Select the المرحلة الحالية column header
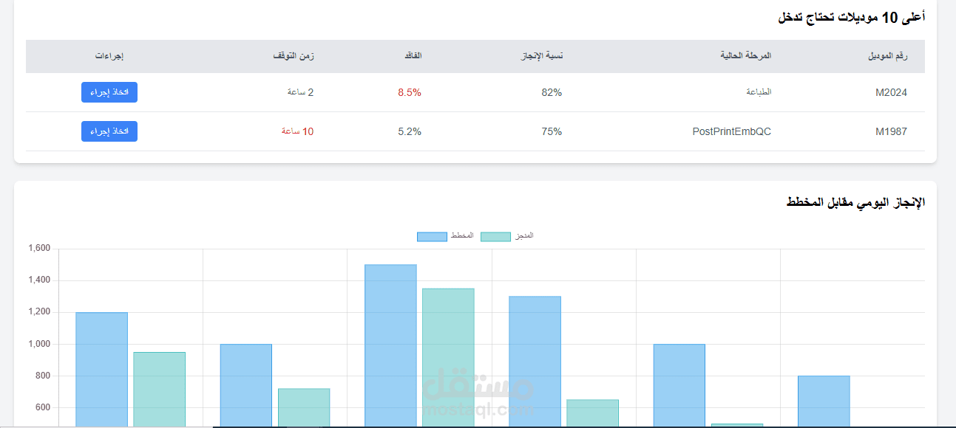The width and height of the screenshot is (956, 428). point(746,56)
